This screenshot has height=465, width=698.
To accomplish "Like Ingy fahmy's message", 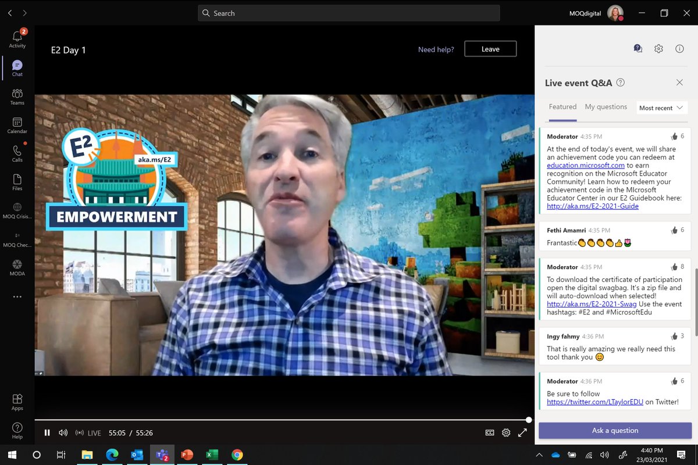I will 675,336.
